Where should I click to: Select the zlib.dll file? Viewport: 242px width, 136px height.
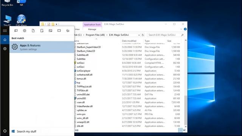click(x=80, y=126)
